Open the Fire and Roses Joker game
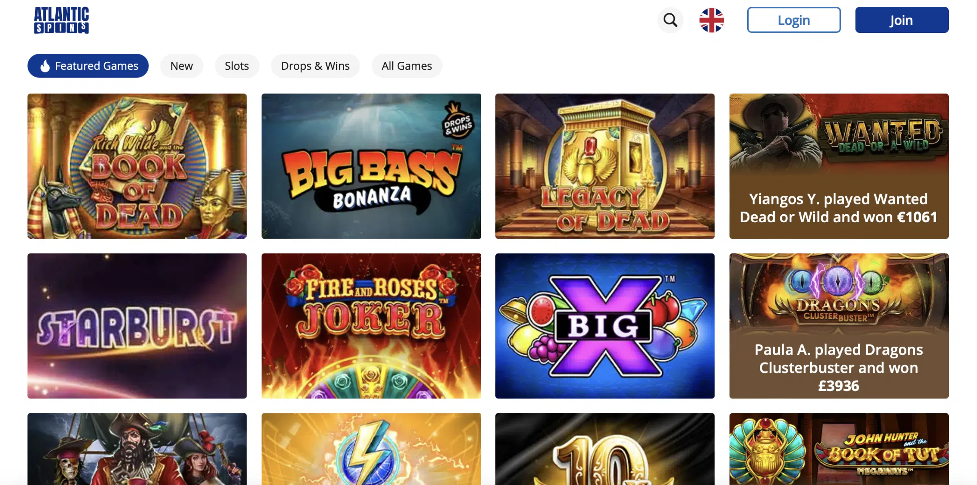The width and height of the screenshot is (977, 485). coord(371,326)
